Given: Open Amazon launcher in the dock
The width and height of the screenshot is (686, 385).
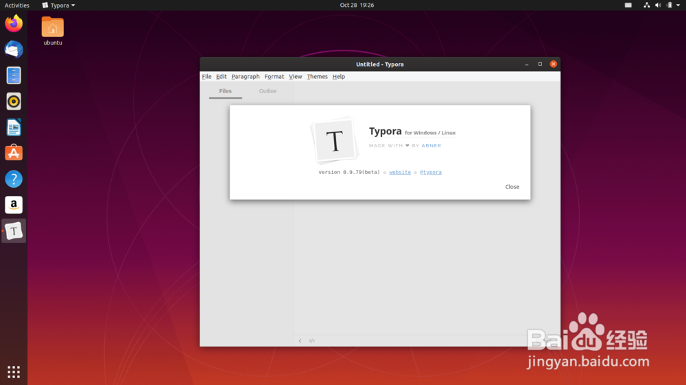Looking at the screenshot, I should tap(14, 205).
